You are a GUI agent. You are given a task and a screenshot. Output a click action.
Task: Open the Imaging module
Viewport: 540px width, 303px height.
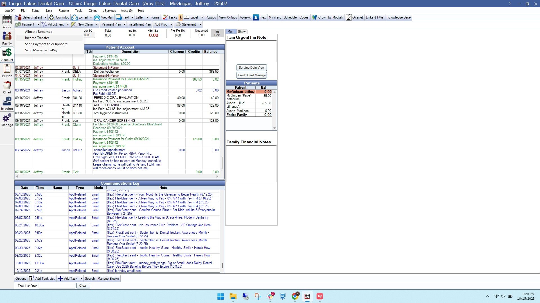pyautogui.click(x=7, y=104)
